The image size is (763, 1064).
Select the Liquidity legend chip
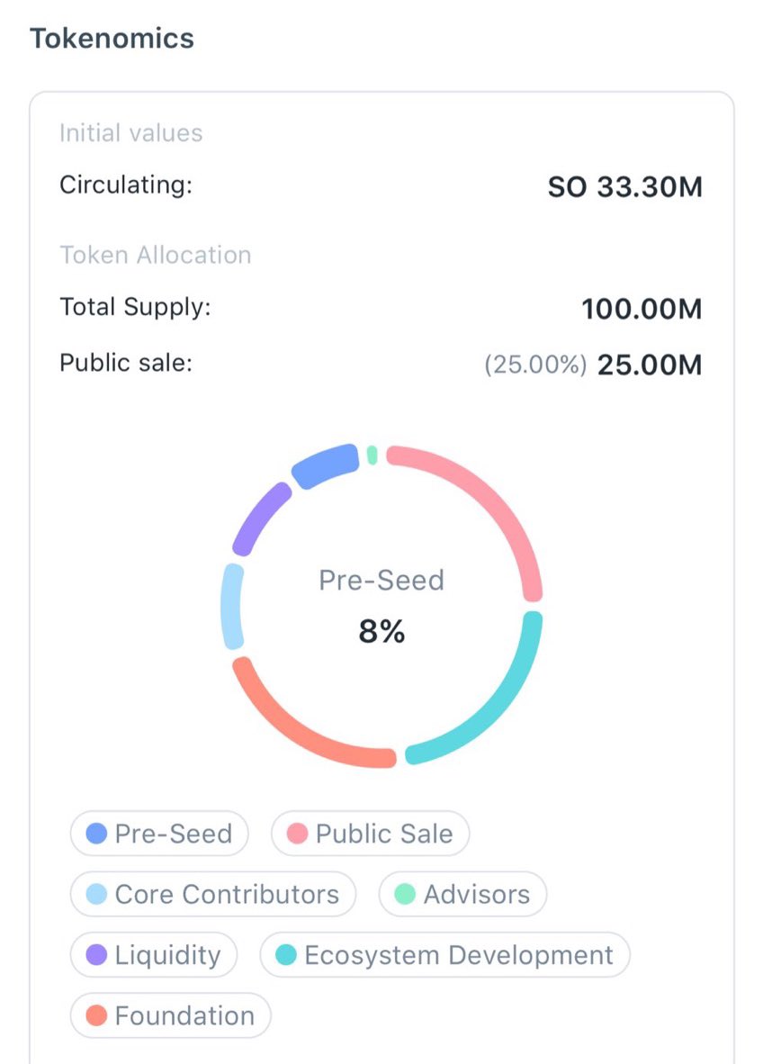(154, 955)
